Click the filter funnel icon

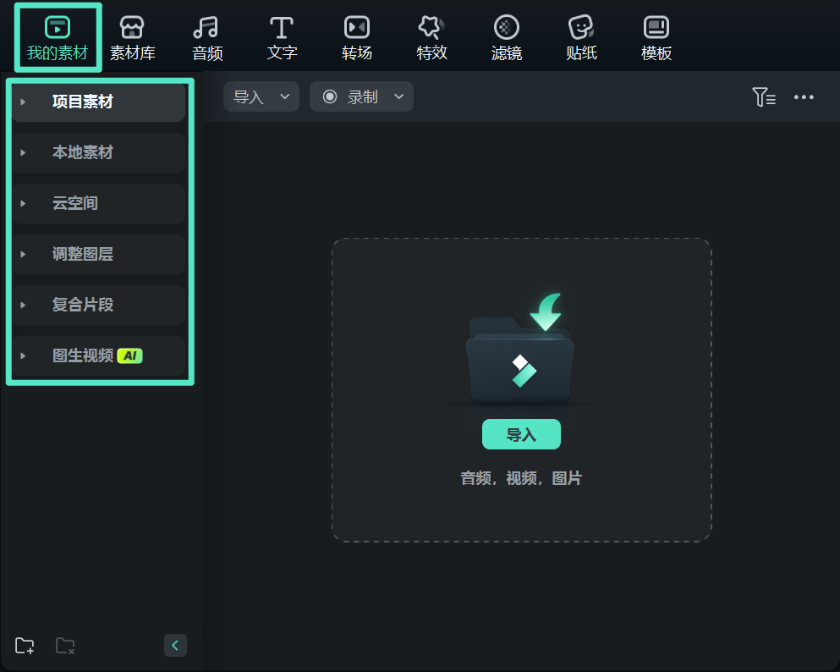[763, 97]
